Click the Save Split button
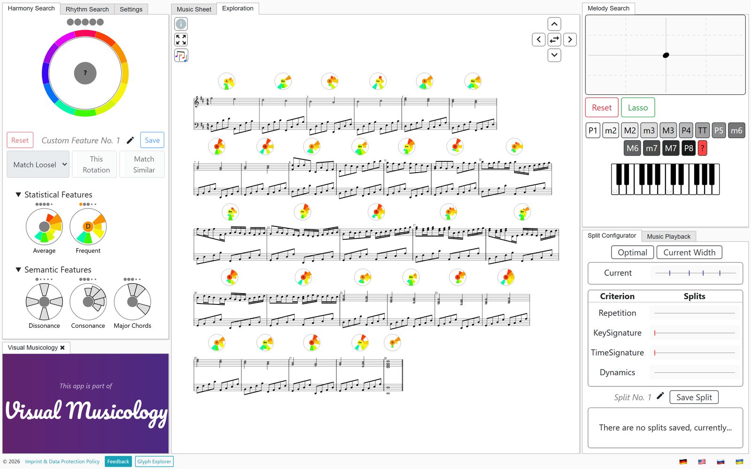This screenshot has height=469, width=751. (694, 397)
